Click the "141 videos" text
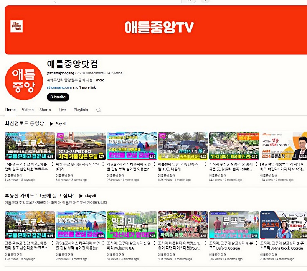 point(114,73)
